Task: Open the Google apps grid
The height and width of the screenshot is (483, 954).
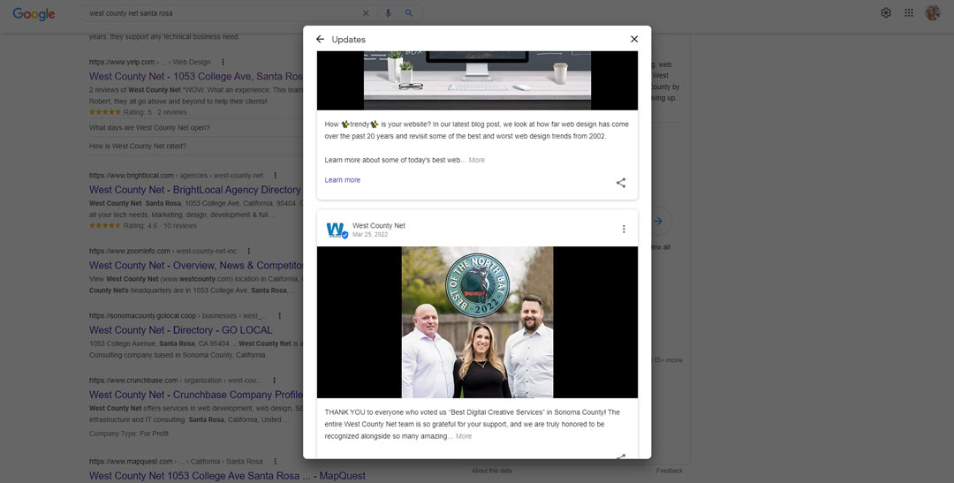Action: [909, 12]
